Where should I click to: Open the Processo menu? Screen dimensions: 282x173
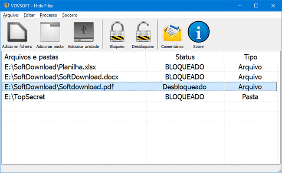(49, 15)
